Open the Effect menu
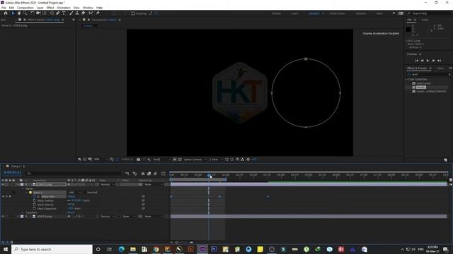This screenshot has height=254, width=453. [50, 8]
